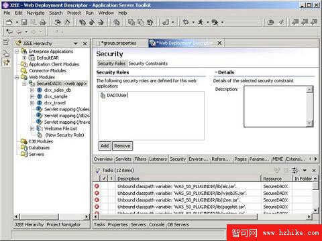This screenshot has width=322, height=241.
Task: Open the Tasks view dropdown menu
Action: (305, 171)
